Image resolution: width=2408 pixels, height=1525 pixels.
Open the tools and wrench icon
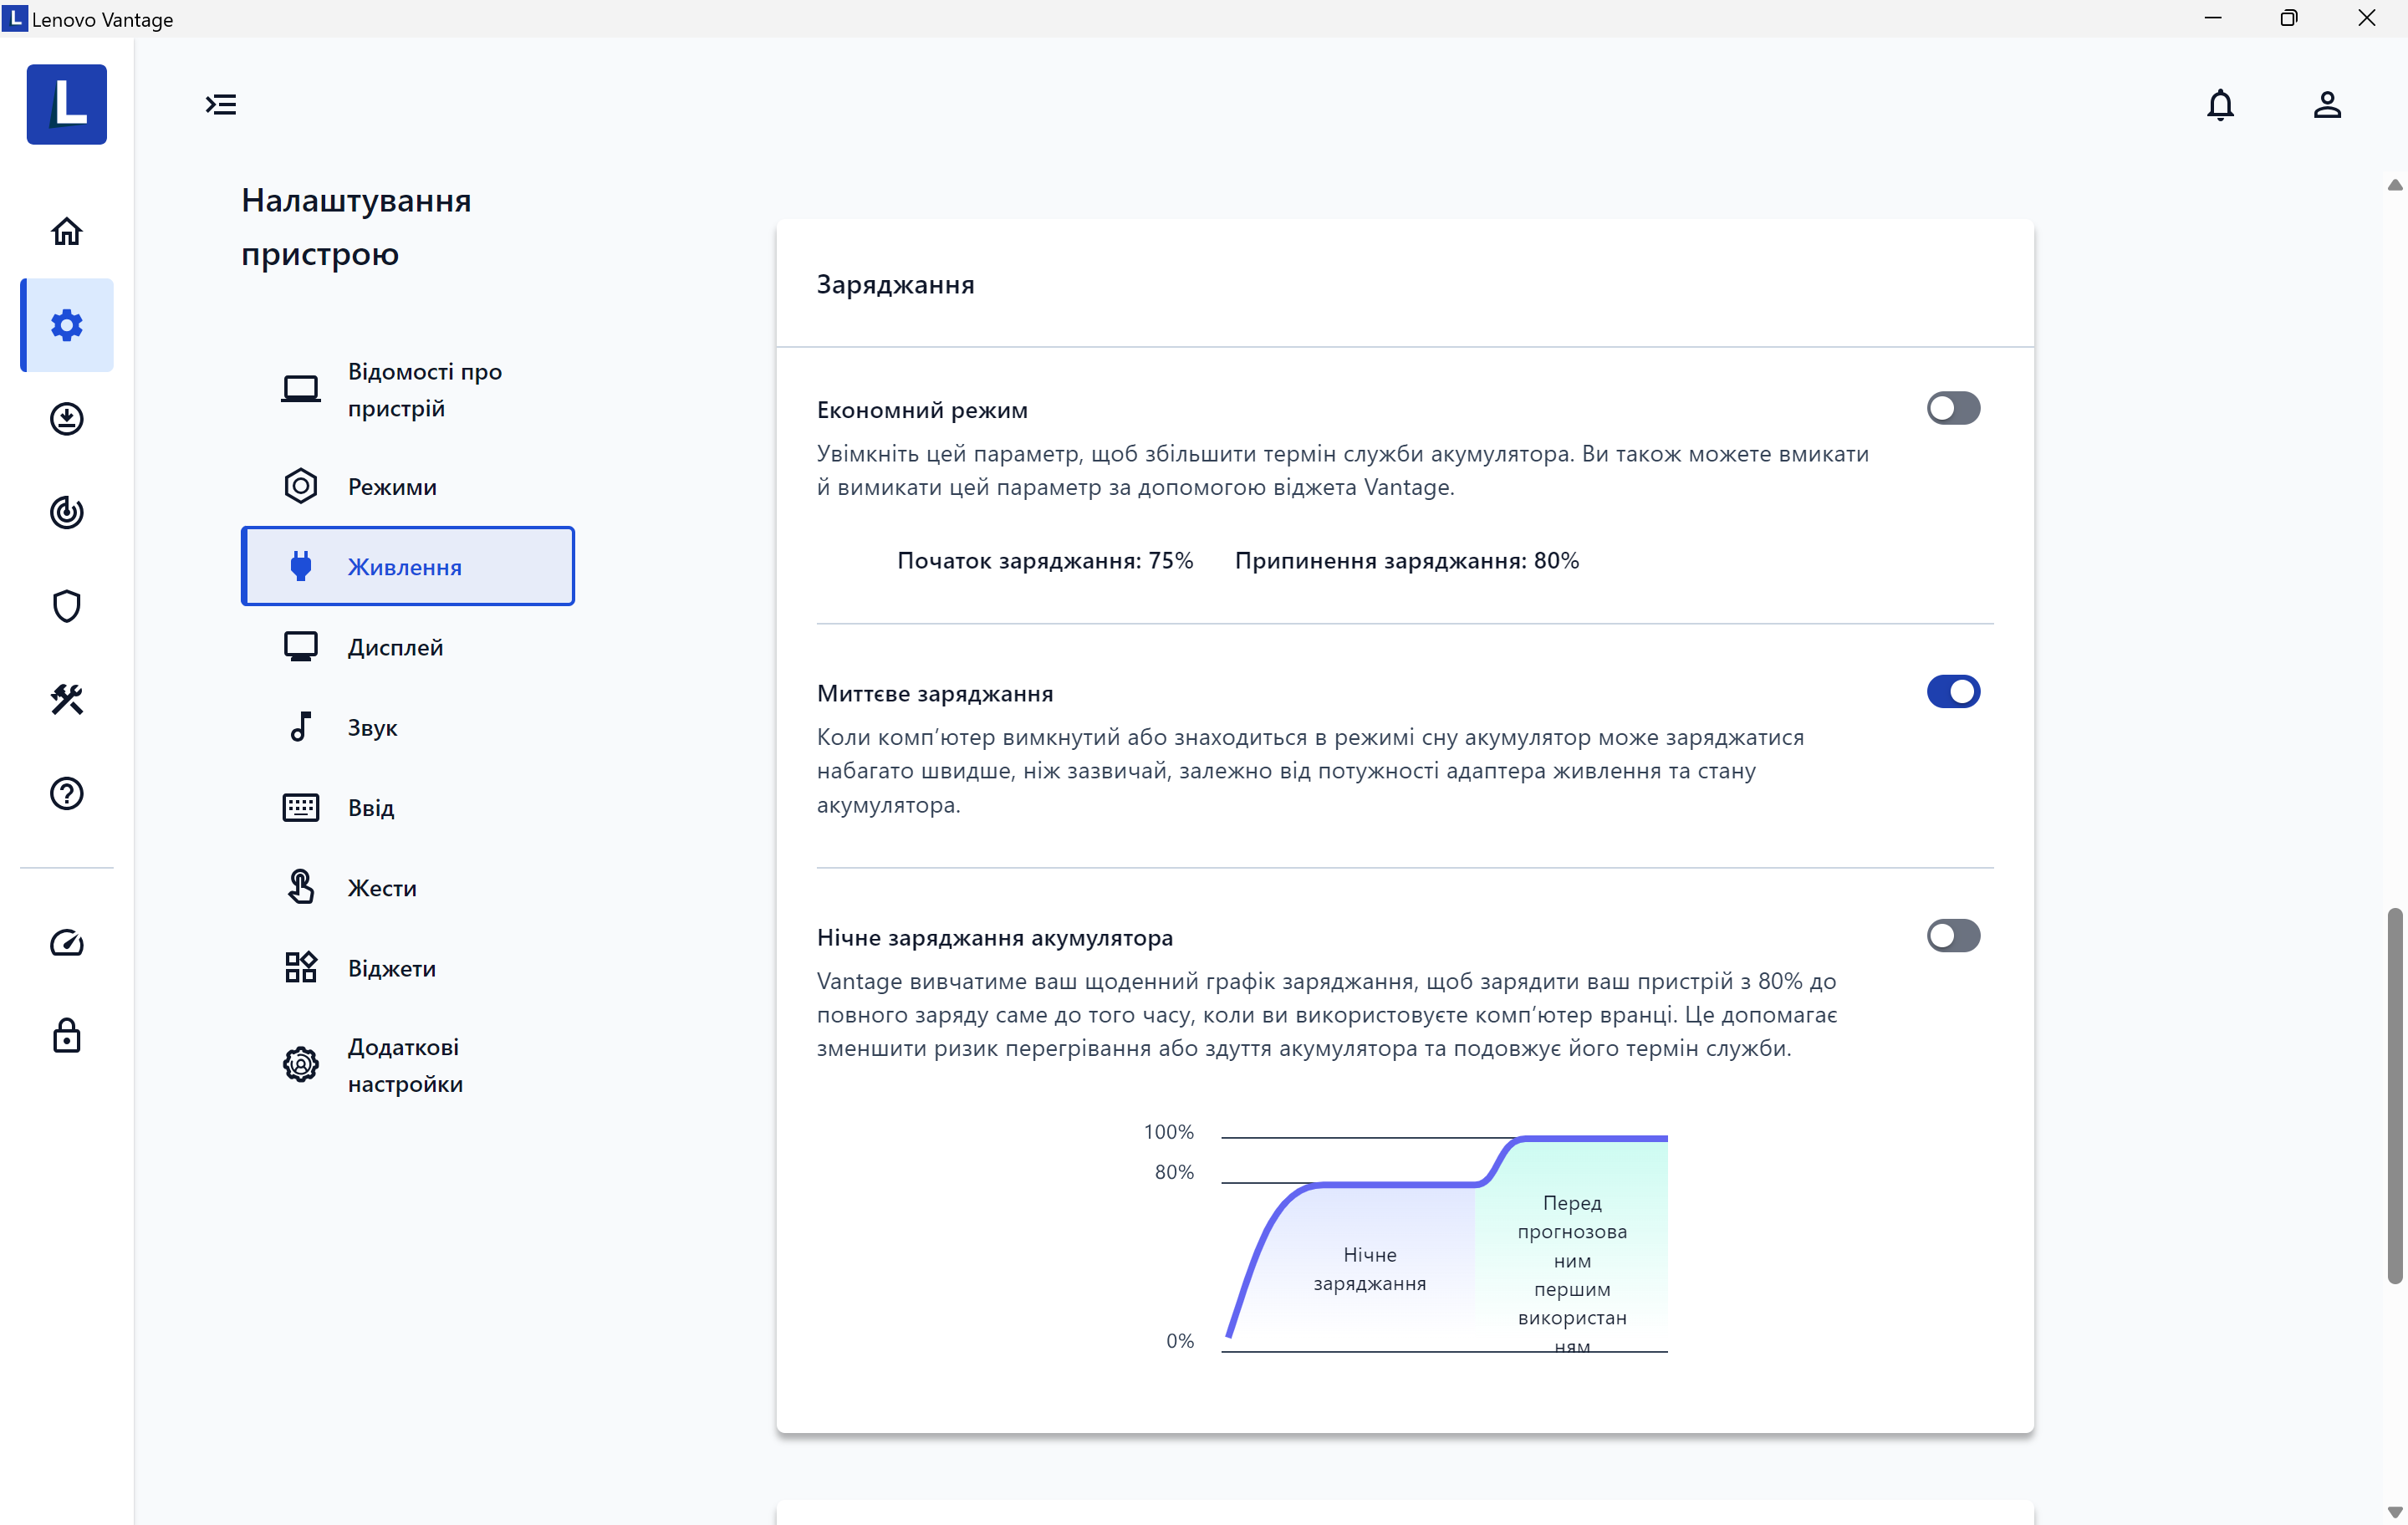[x=66, y=699]
